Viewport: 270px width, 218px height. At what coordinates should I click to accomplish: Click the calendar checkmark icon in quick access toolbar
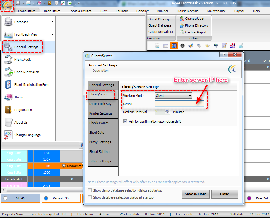70,3
